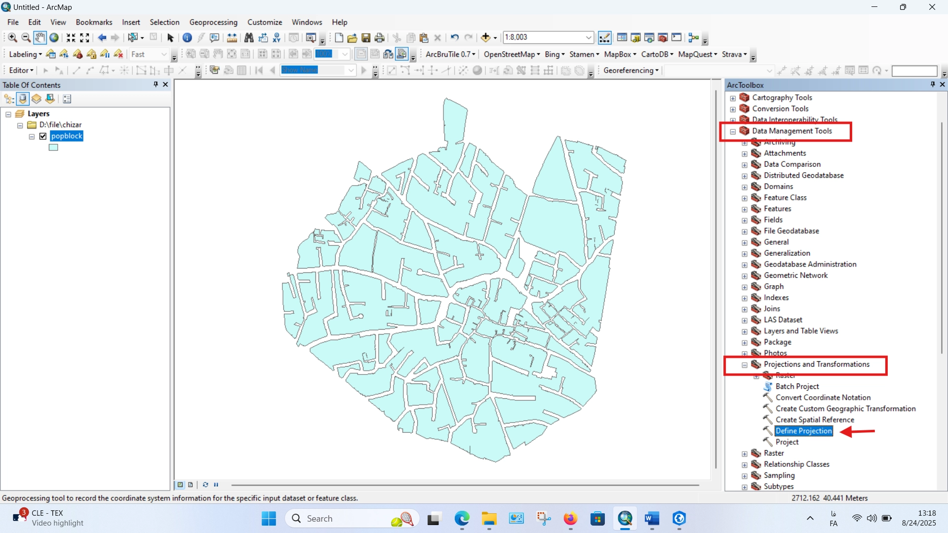Screen dimensions: 948x533
Task: Click the Undo arrow icon
Action: [455, 38]
